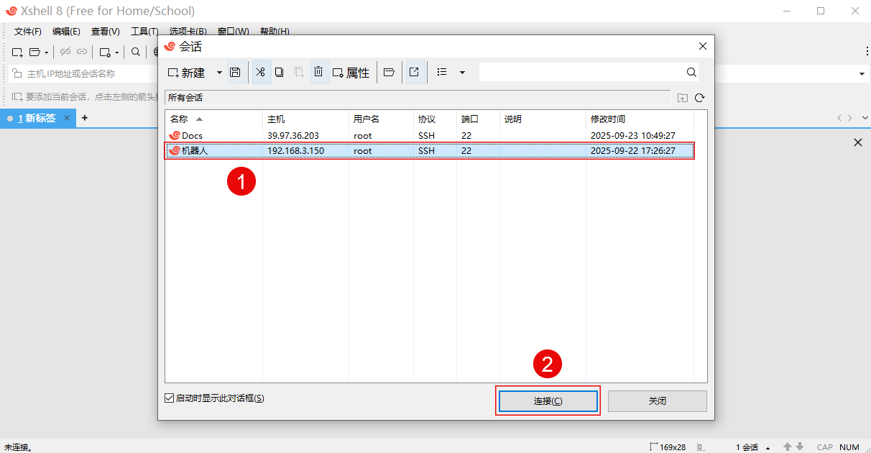
Task: Switch to the 1 新标签 tab
Action: tap(37, 118)
